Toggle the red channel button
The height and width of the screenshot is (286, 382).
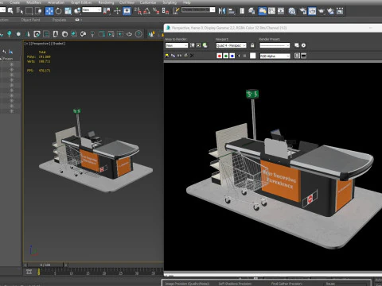coord(220,56)
